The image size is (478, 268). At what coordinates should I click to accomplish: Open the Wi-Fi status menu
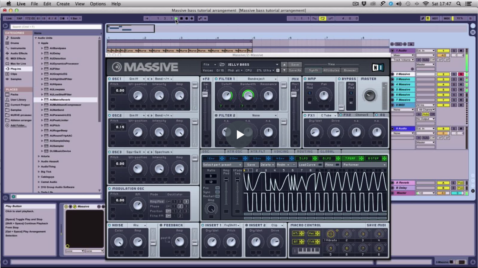(x=425, y=4)
